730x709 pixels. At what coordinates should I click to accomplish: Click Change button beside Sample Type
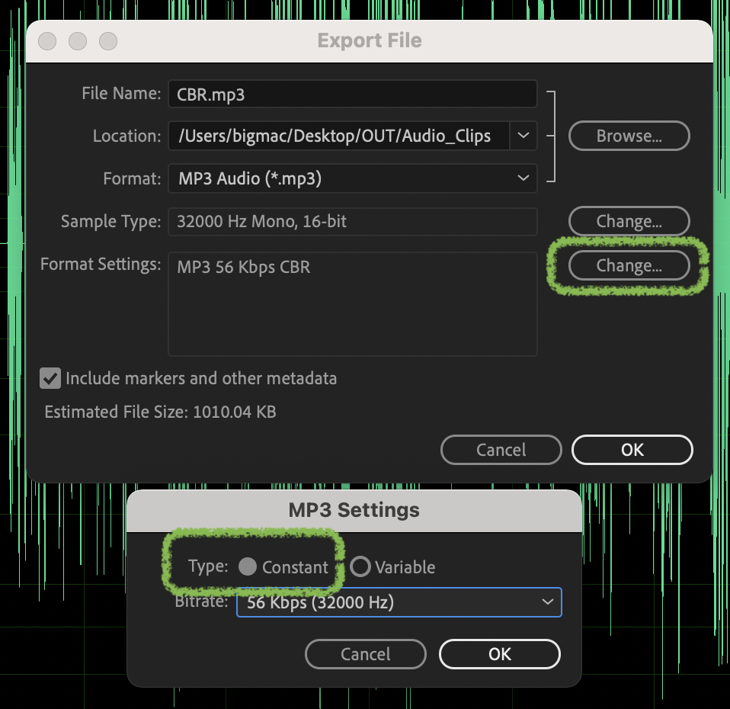click(629, 221)
